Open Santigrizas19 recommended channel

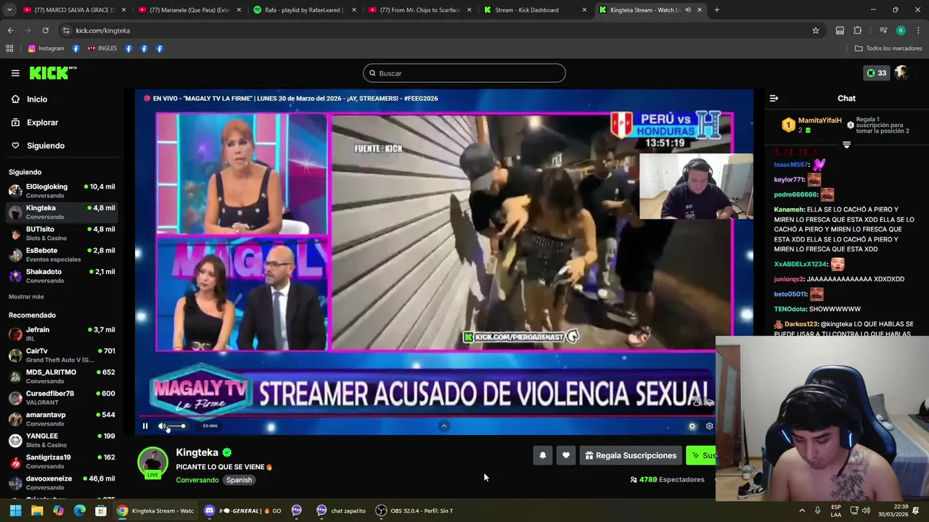(62, 461)
